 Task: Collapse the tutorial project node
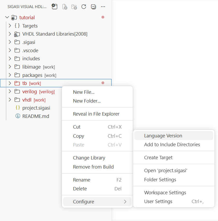tap(7, 17)
